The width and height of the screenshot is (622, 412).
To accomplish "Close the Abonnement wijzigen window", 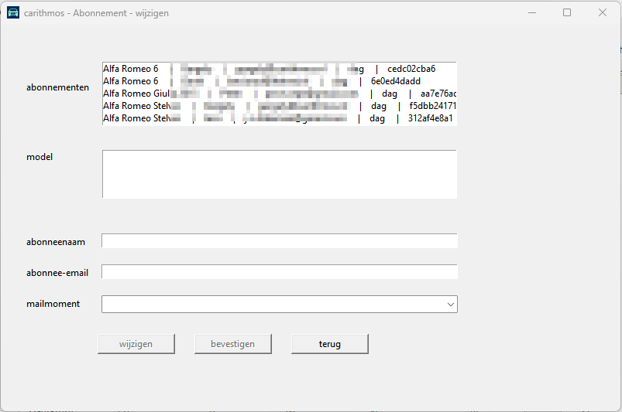I will click(602, 13).
